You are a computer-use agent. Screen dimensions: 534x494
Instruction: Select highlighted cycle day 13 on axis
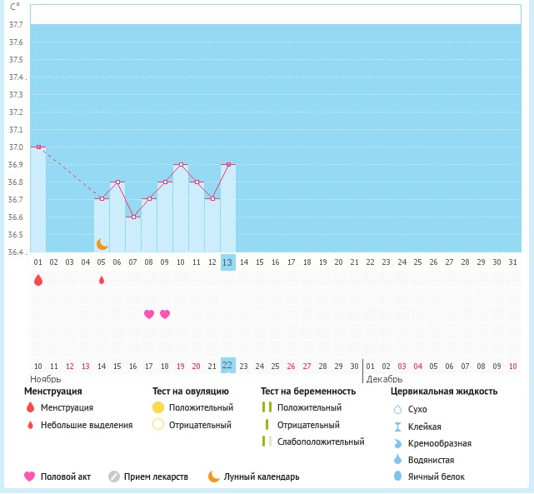tap(228, 262)
